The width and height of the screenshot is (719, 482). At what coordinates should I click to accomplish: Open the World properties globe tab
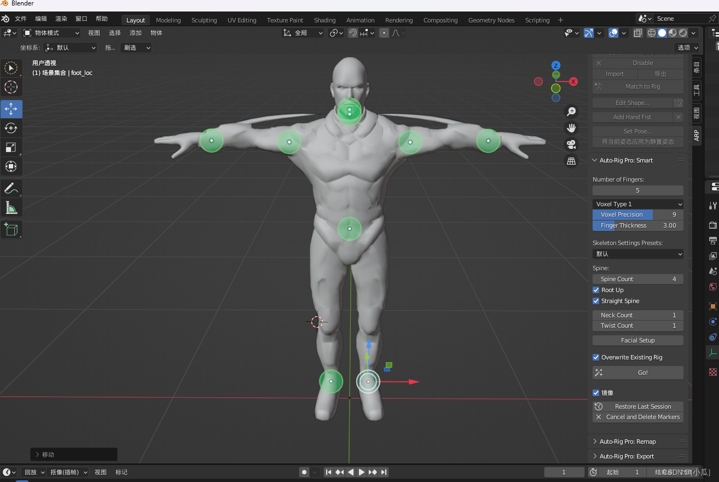[x=712, y=286]
